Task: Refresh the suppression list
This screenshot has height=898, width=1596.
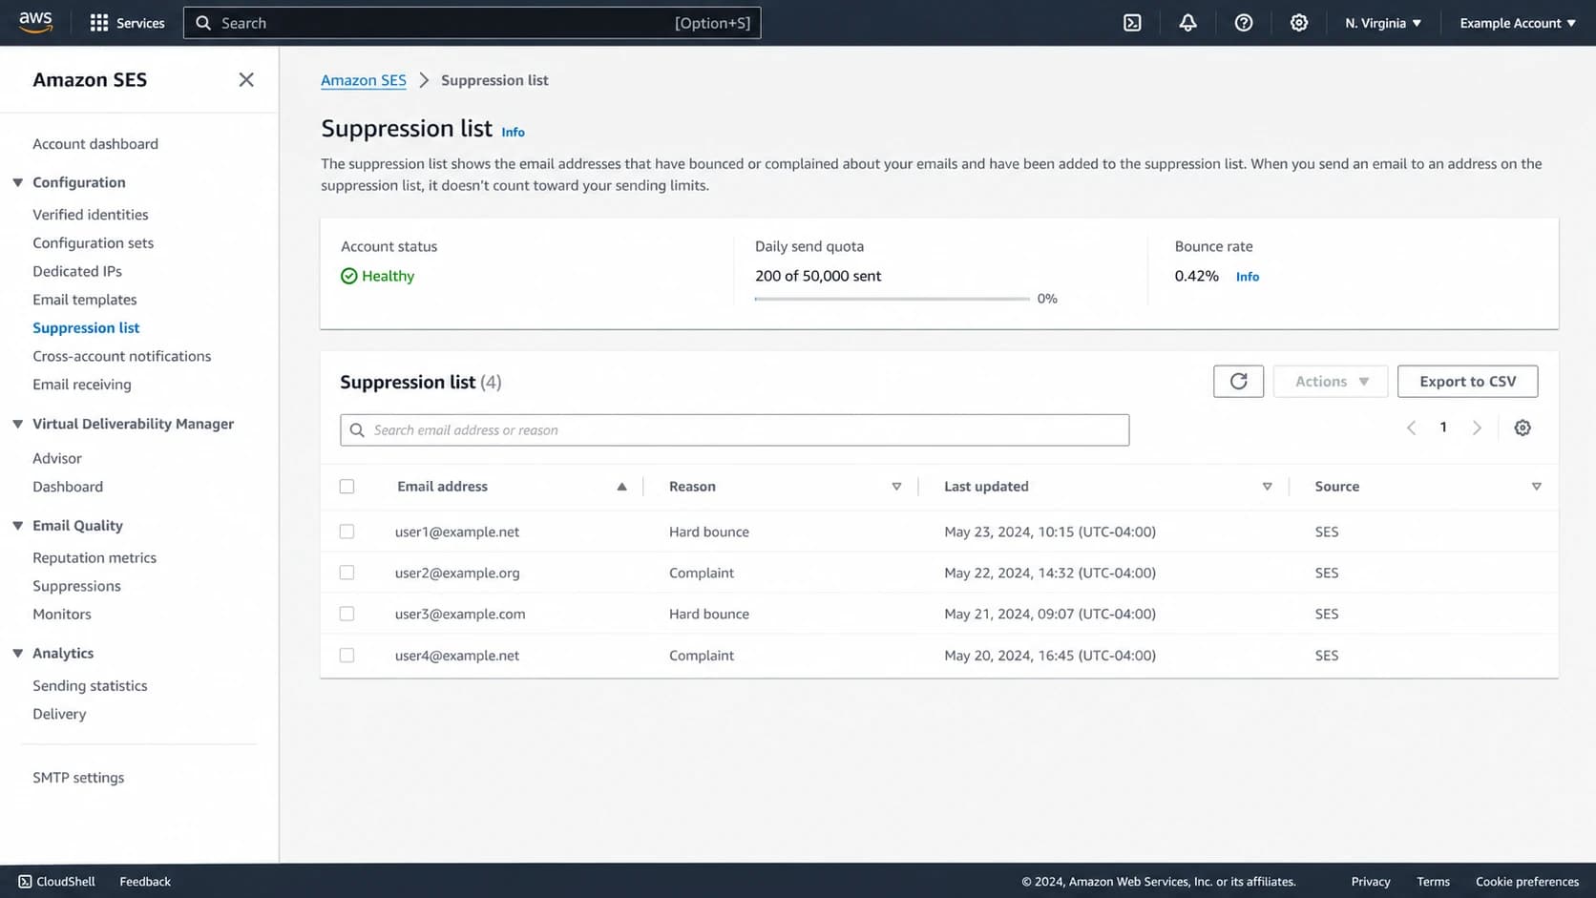Action: coord(1238,381)
